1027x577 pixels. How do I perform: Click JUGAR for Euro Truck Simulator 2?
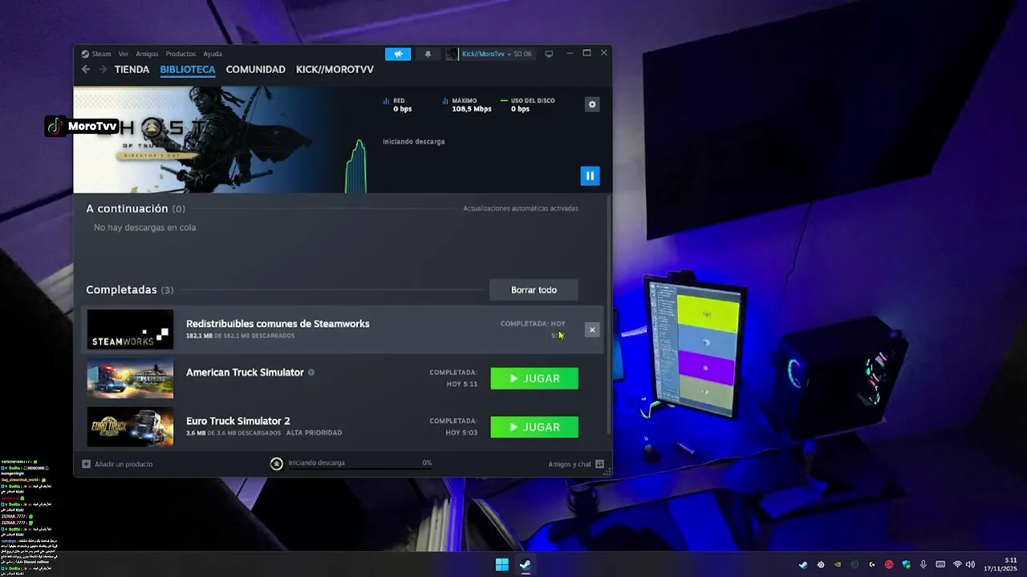pos(534,427)
